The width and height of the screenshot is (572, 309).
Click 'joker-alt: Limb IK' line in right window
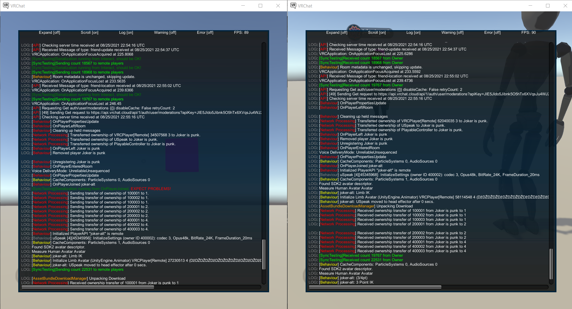click(x=339, y=193)
